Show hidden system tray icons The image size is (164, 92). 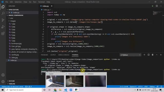[x=135, y=90]
